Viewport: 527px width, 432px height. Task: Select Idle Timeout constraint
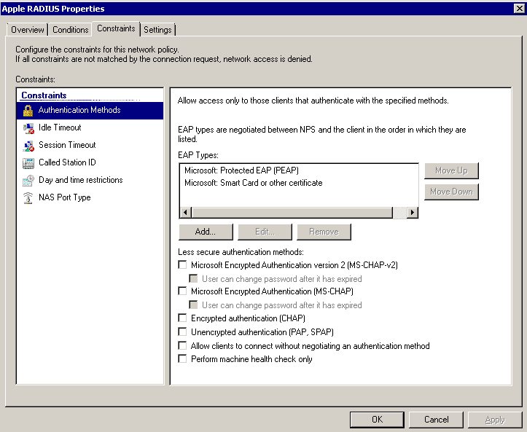pos(90,127)
